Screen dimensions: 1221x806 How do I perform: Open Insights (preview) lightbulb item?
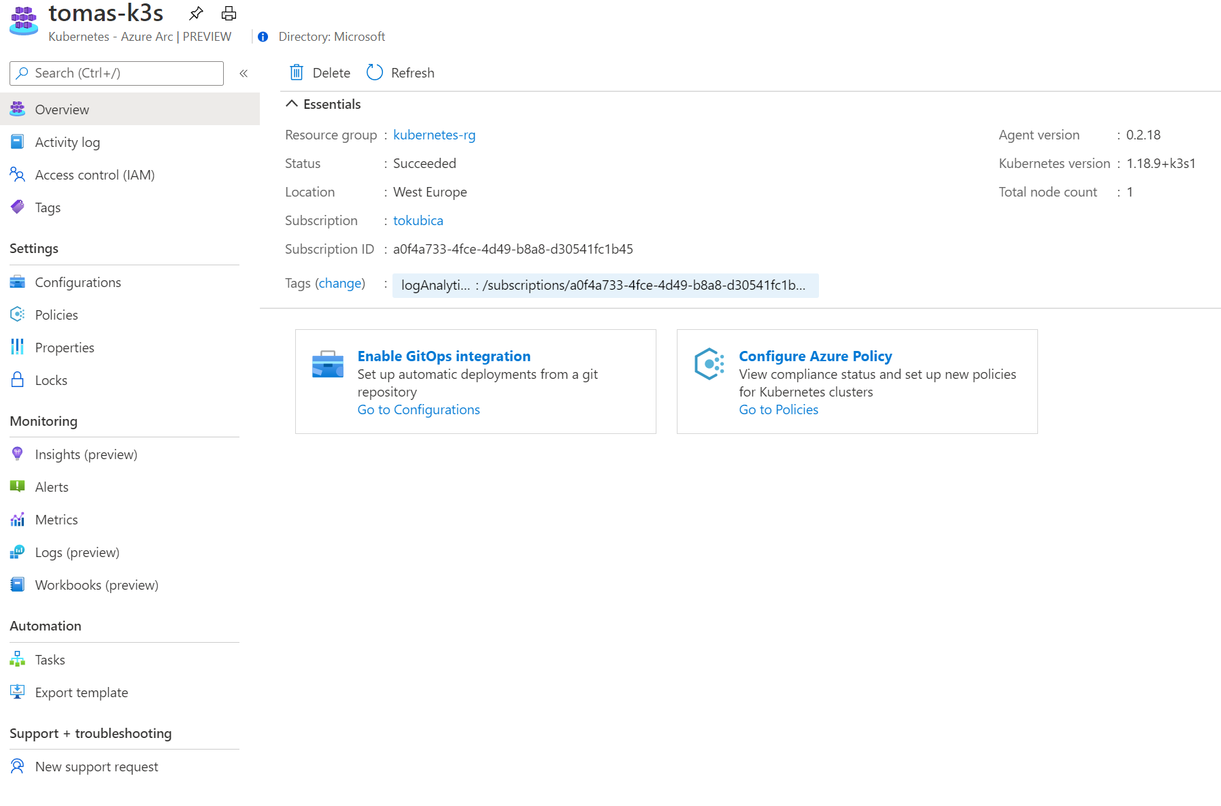[86, 454]
